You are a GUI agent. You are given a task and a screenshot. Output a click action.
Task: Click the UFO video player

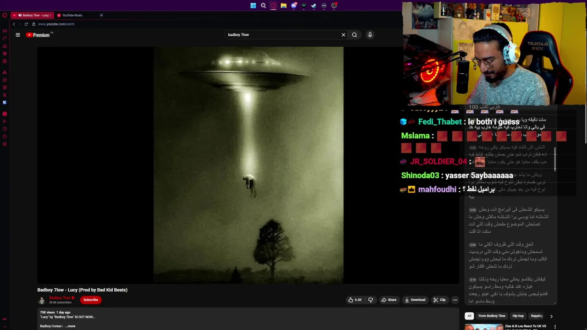pyautogui.click(x=248, y=165)
